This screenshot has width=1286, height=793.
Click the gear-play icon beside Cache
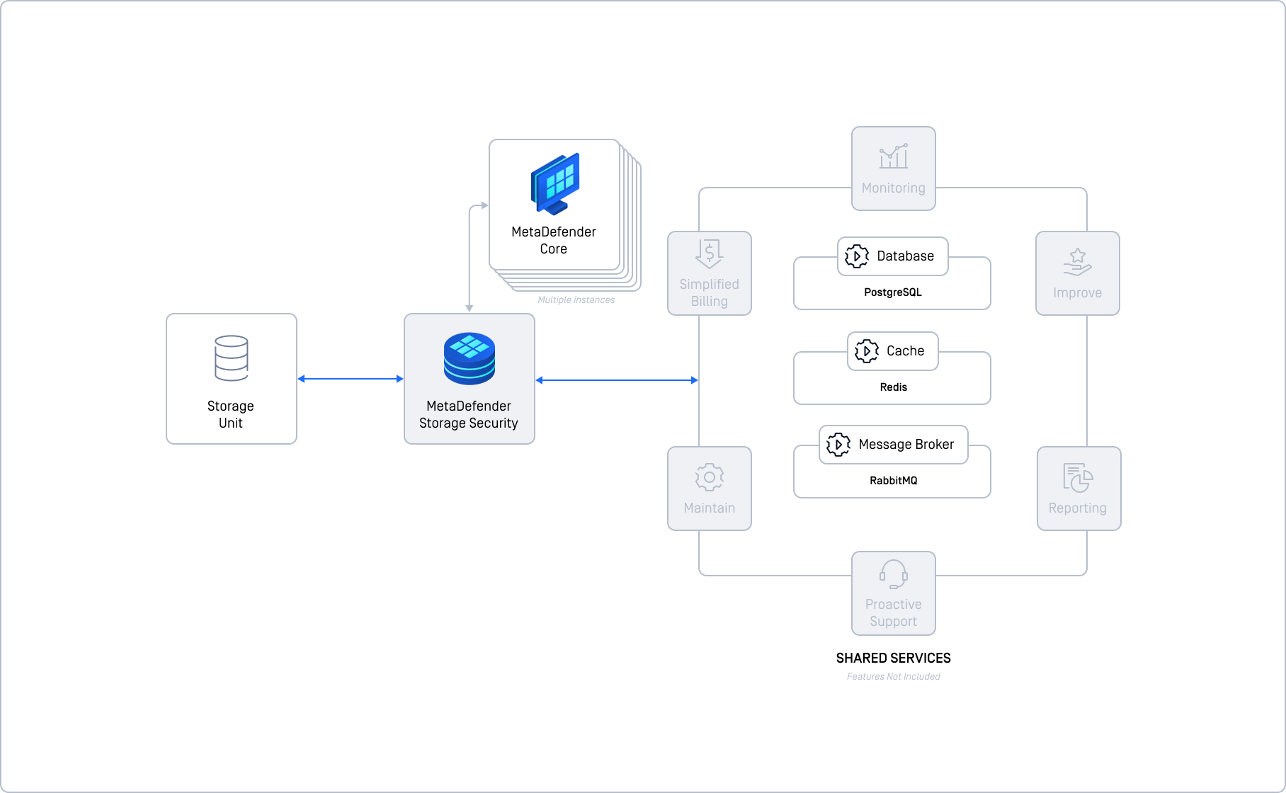(x=867, y=351)
